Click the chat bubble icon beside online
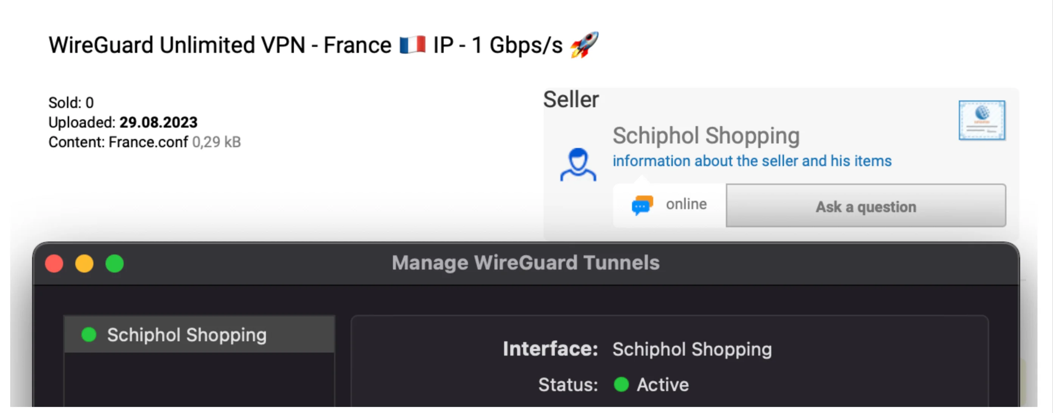 642,205
